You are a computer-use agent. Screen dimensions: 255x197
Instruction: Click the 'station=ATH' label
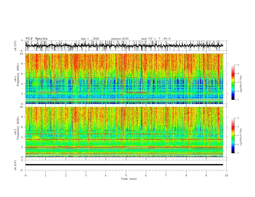(x=119, y=39)
